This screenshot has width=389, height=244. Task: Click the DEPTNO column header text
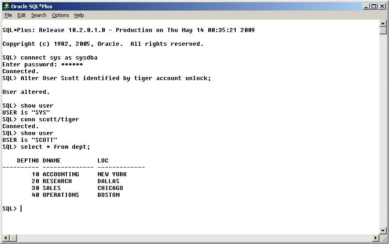tap(28, 161)
